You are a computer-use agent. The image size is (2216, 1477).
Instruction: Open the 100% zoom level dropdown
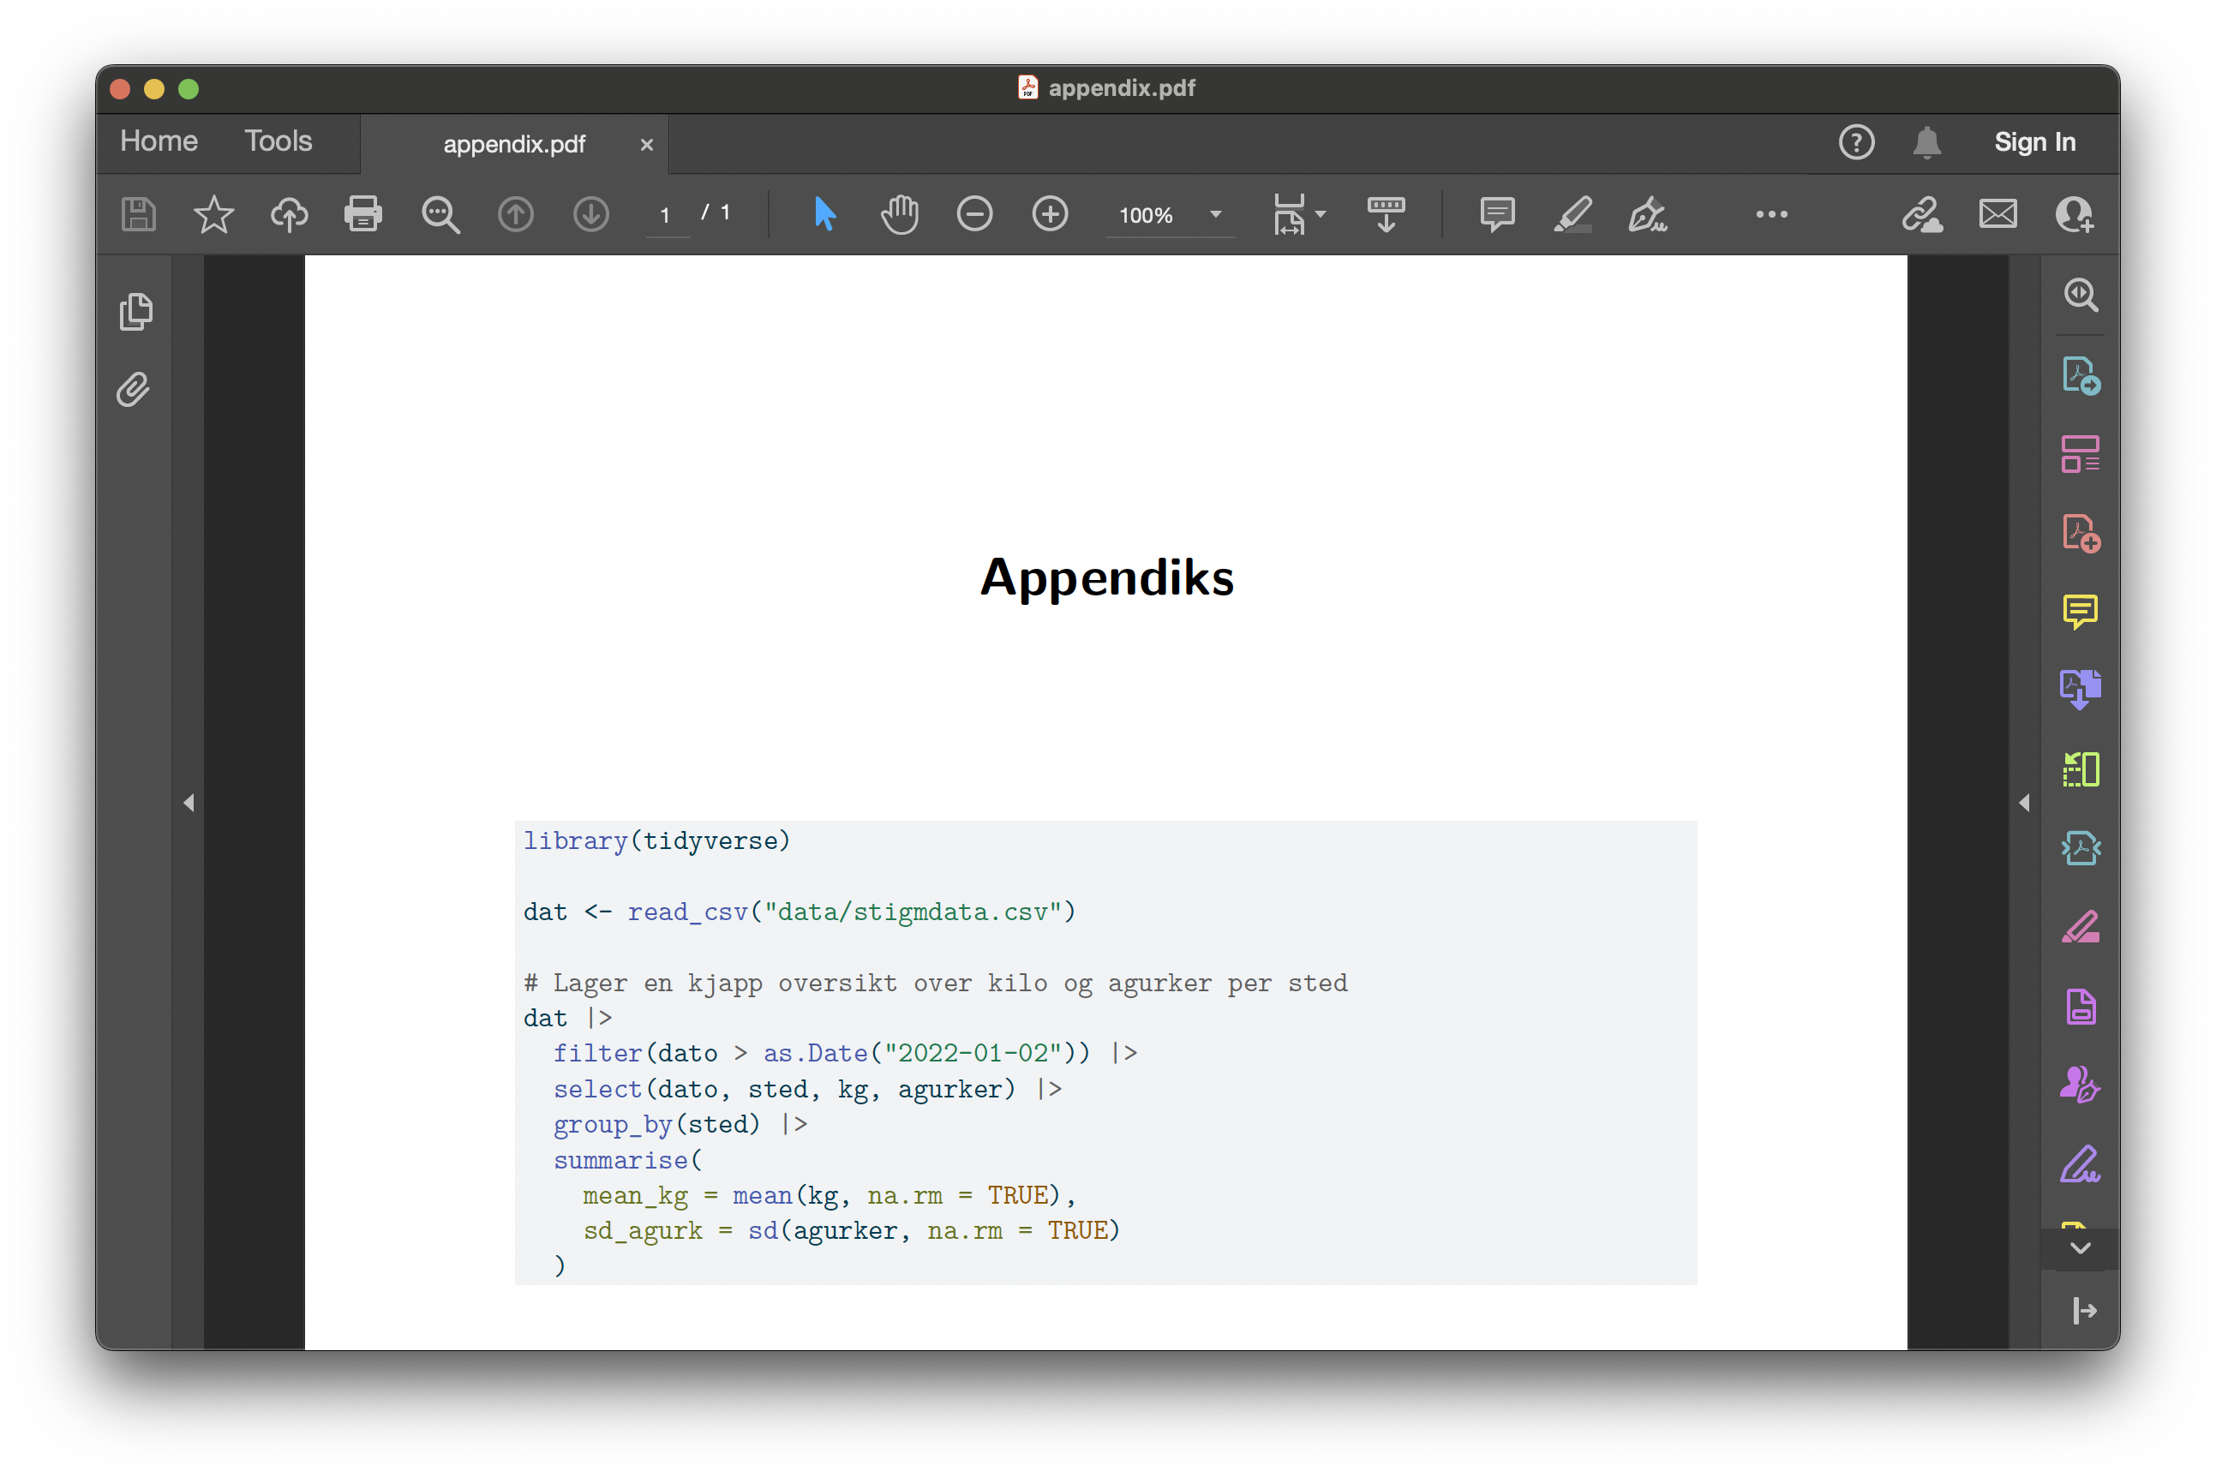pos(1215,215)
